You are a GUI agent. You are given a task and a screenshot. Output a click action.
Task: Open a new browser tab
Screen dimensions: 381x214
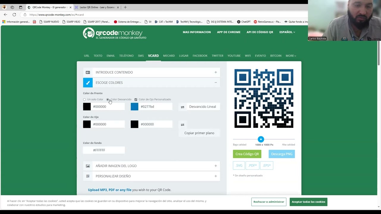[125, 7]
